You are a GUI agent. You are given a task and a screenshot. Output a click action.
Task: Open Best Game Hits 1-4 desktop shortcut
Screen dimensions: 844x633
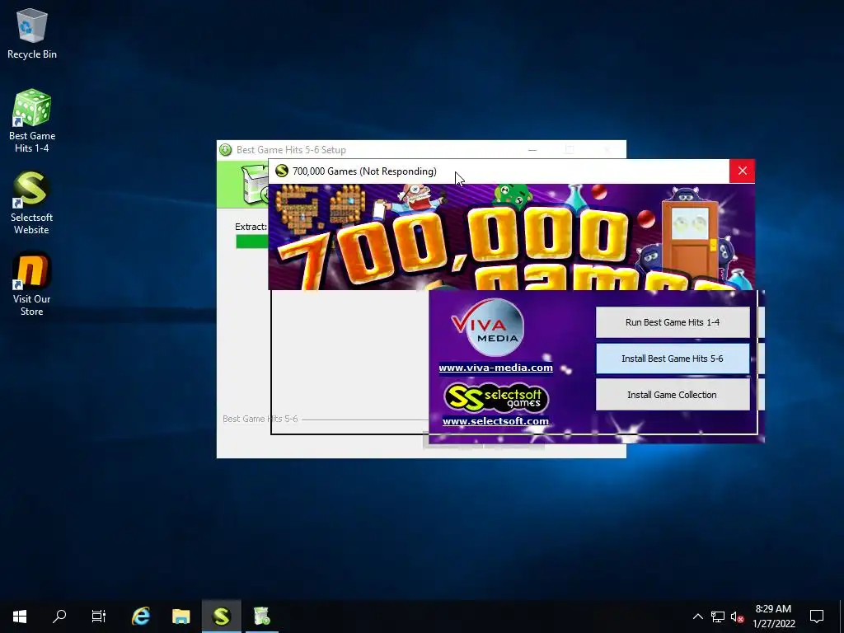[x=32, y=121]
